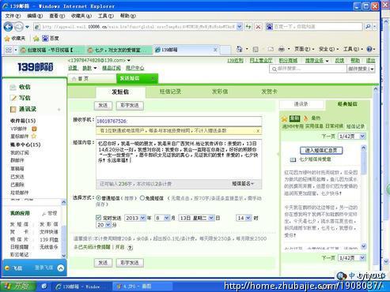Click the browser home icon in command bar

coord(239,49)
